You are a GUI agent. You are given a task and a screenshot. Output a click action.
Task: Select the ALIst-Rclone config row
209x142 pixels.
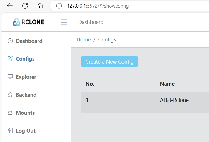click(x=174, y=100)
